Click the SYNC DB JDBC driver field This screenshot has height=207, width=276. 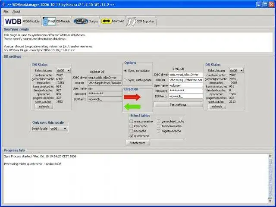coord(186,75)
